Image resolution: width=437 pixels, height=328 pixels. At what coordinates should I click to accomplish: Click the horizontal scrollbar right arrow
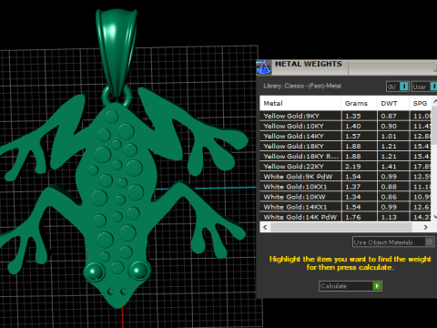click(x=425, y=227)
